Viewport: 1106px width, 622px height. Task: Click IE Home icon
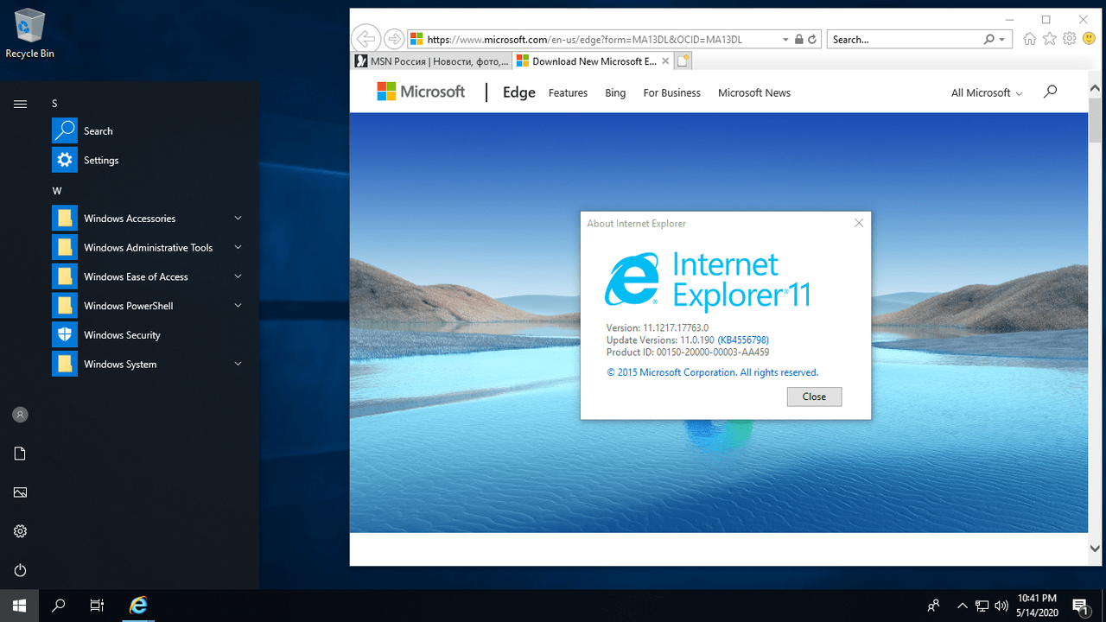(x=1029, y=39)
